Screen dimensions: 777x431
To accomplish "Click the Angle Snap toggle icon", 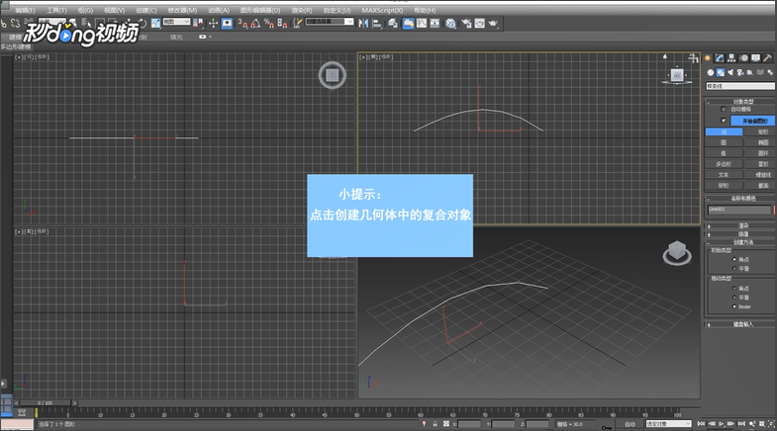I will 255,23.
